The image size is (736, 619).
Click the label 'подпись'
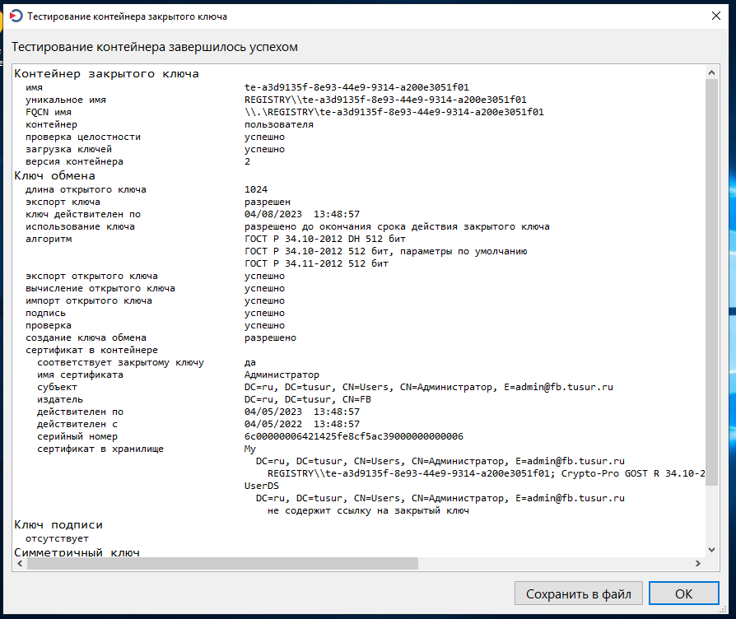pos(45,313)
